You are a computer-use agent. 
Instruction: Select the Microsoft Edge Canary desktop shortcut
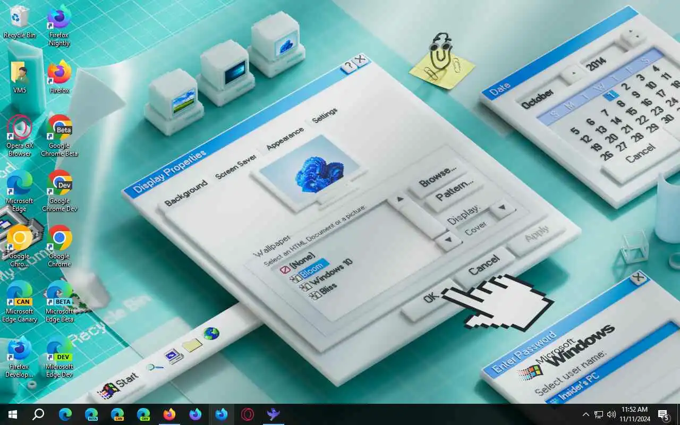click(x=20, y=302)
